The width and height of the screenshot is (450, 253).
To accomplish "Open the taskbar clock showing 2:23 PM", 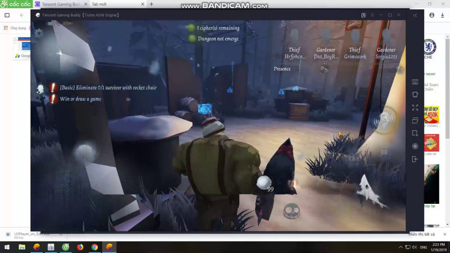I will click(x=439, y=247).
